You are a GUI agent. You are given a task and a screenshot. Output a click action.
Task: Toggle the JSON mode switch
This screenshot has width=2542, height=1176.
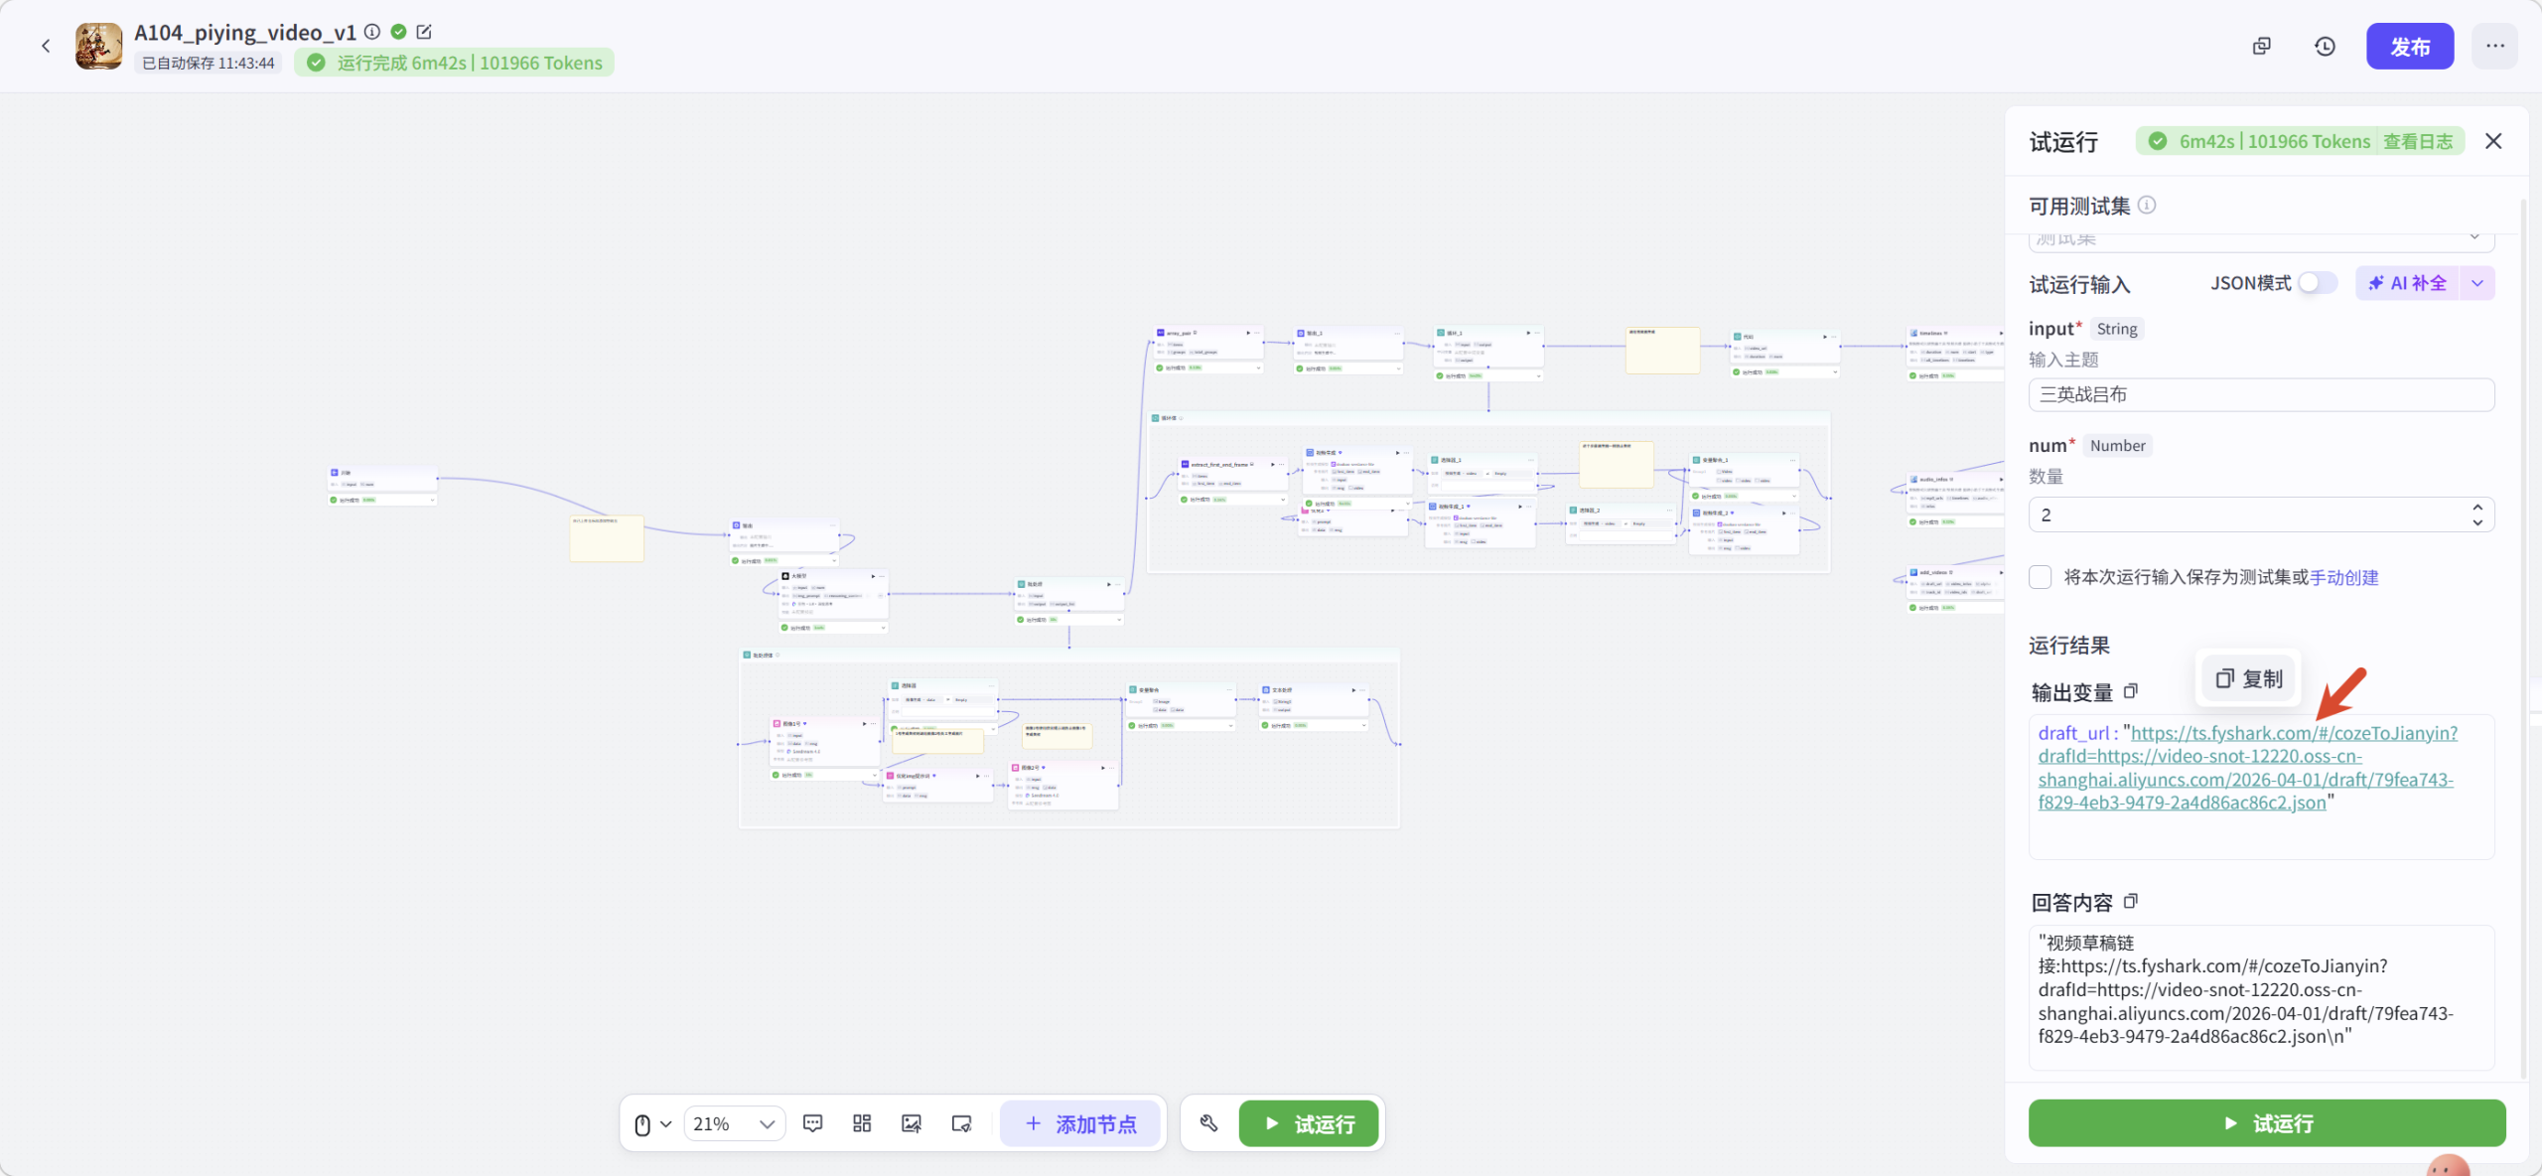point(2317,283)
